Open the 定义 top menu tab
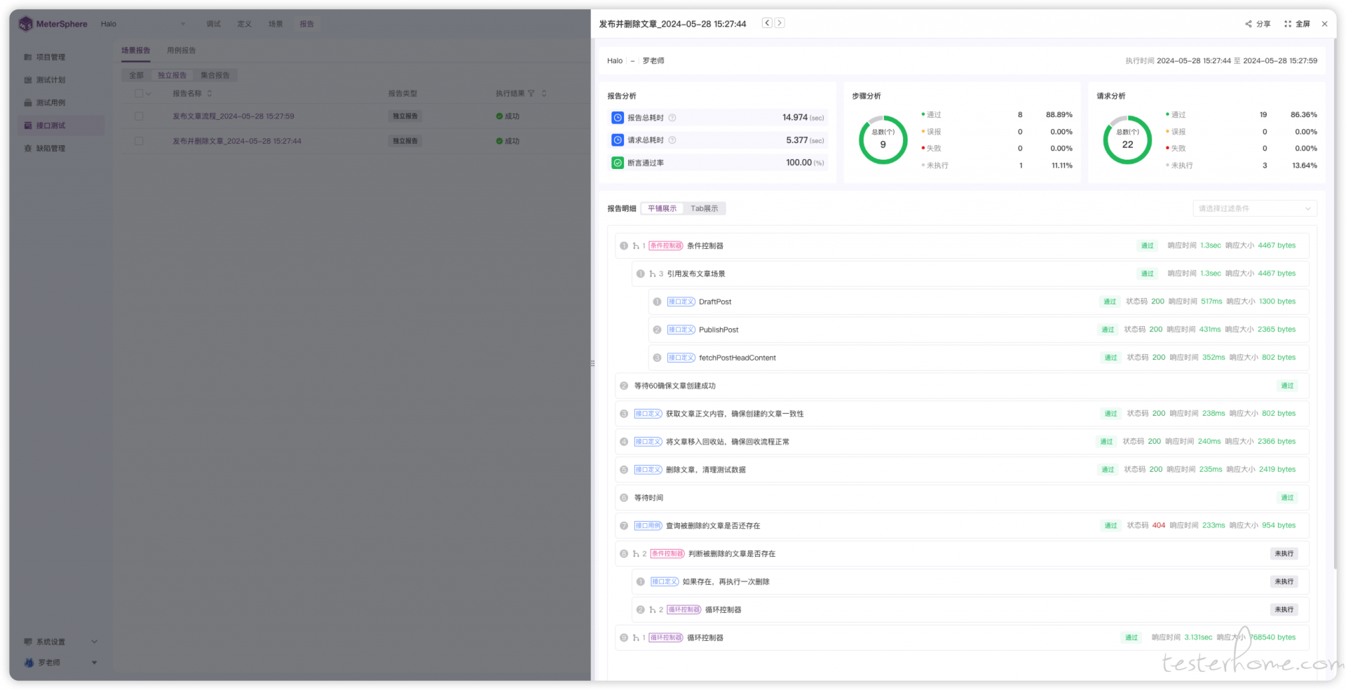The height and width of the screenshot is (690, 1346). [245, 24]
